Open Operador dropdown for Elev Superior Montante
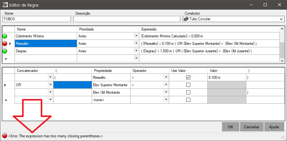Screen dimensions: 287x141 click(x=166, y=85)
